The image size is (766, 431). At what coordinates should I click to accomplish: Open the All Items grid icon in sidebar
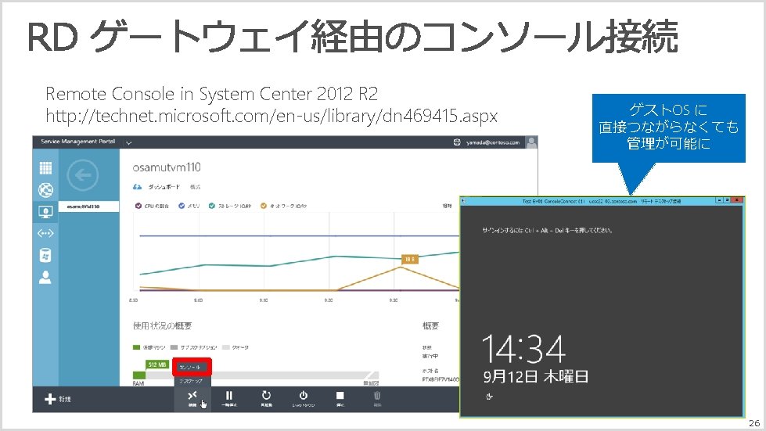tap(45, 168)
